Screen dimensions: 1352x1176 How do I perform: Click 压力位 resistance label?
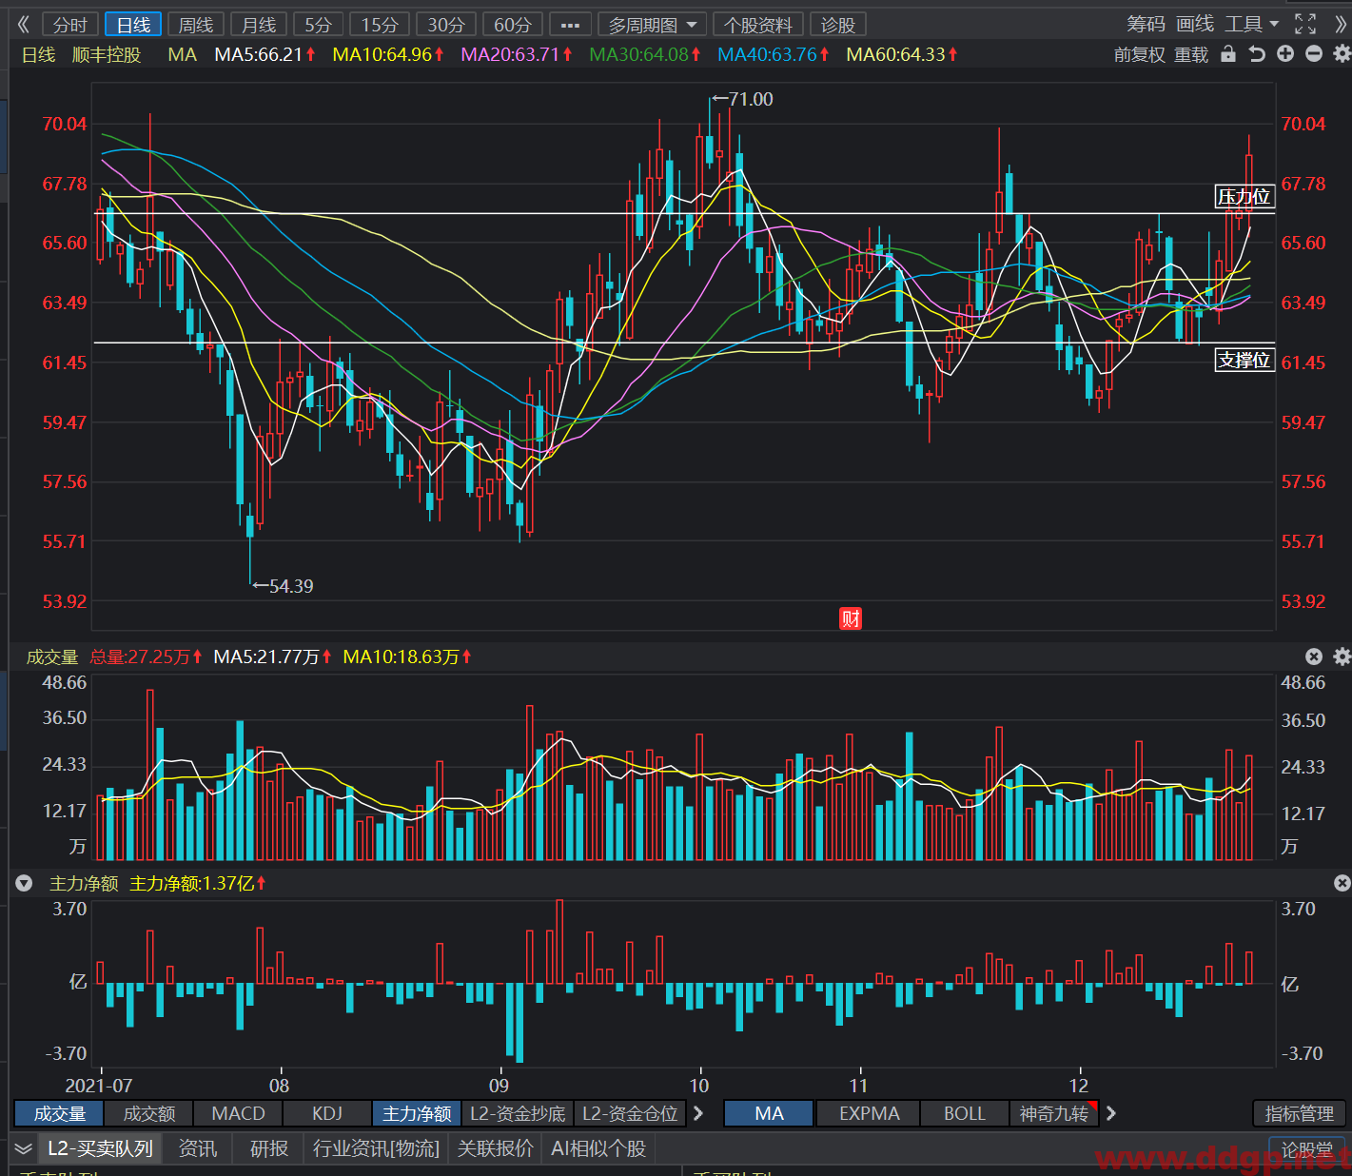pyautogui.click(x=1244, y=197)
